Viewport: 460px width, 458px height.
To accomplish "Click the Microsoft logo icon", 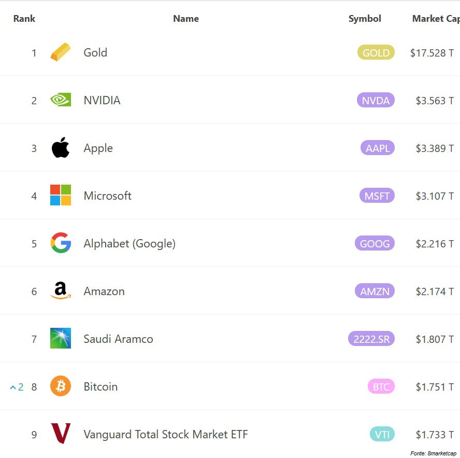I will (61, 195).
